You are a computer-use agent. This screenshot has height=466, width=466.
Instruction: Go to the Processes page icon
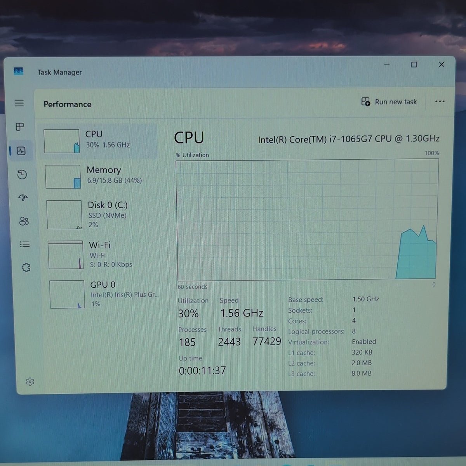(x=20, y=127)
